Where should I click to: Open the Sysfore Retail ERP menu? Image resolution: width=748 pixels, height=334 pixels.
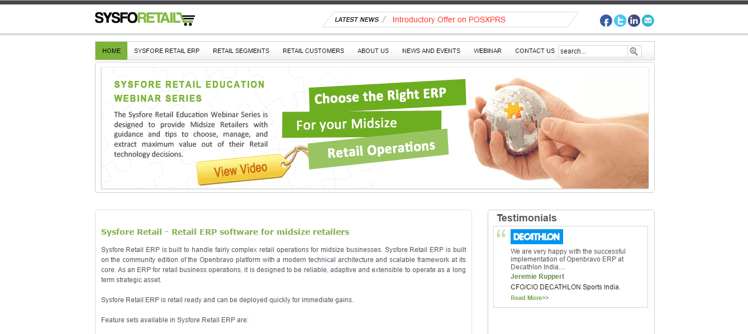click(166, 51)
